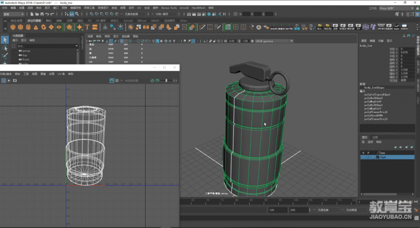Open the outliner search filter dropdown
This screenshot has height=228, width=420.
77,46
